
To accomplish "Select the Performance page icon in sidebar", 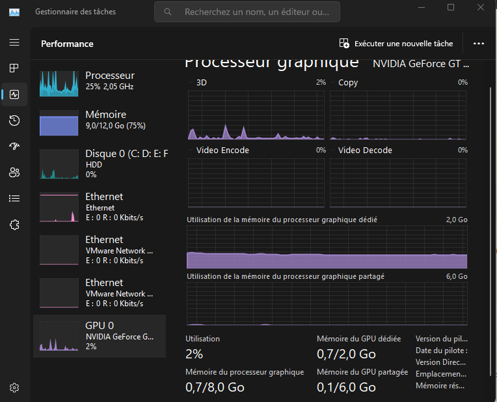I will point(14,94).
